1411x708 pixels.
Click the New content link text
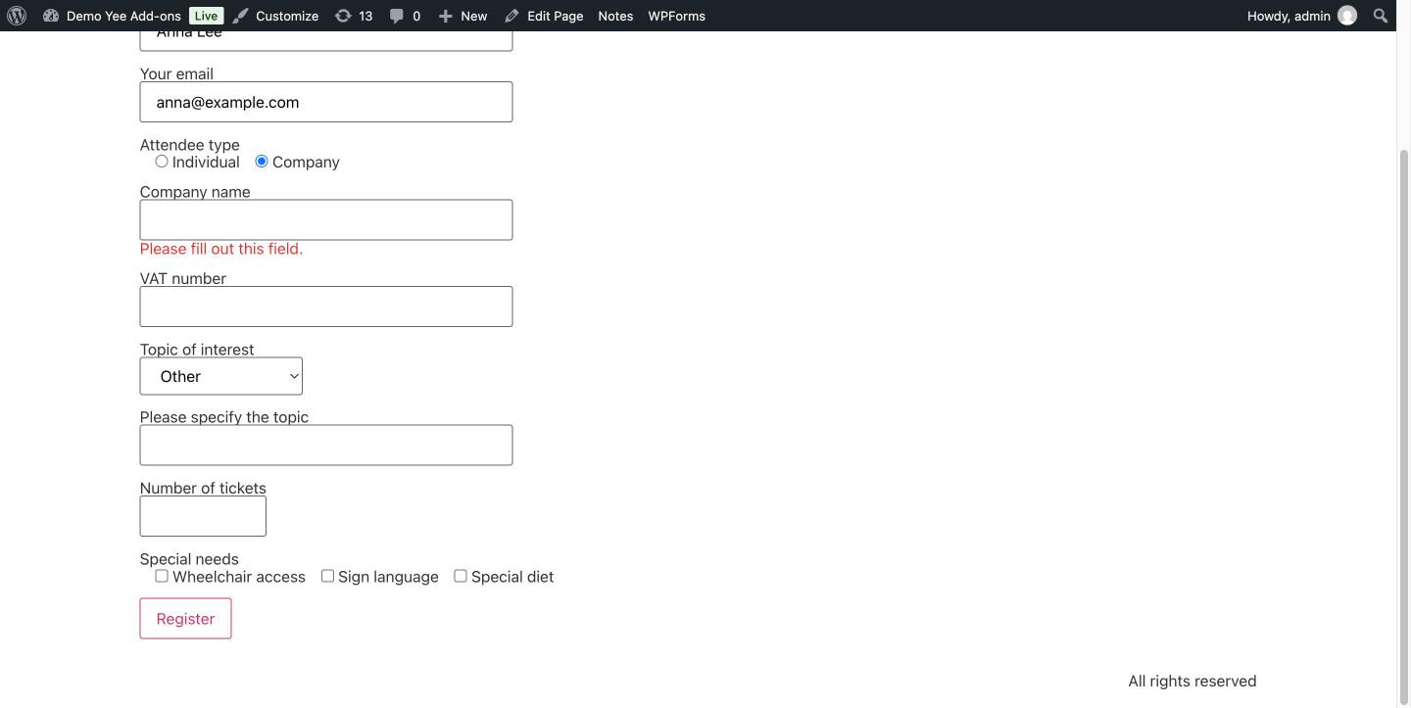[473, 16]
